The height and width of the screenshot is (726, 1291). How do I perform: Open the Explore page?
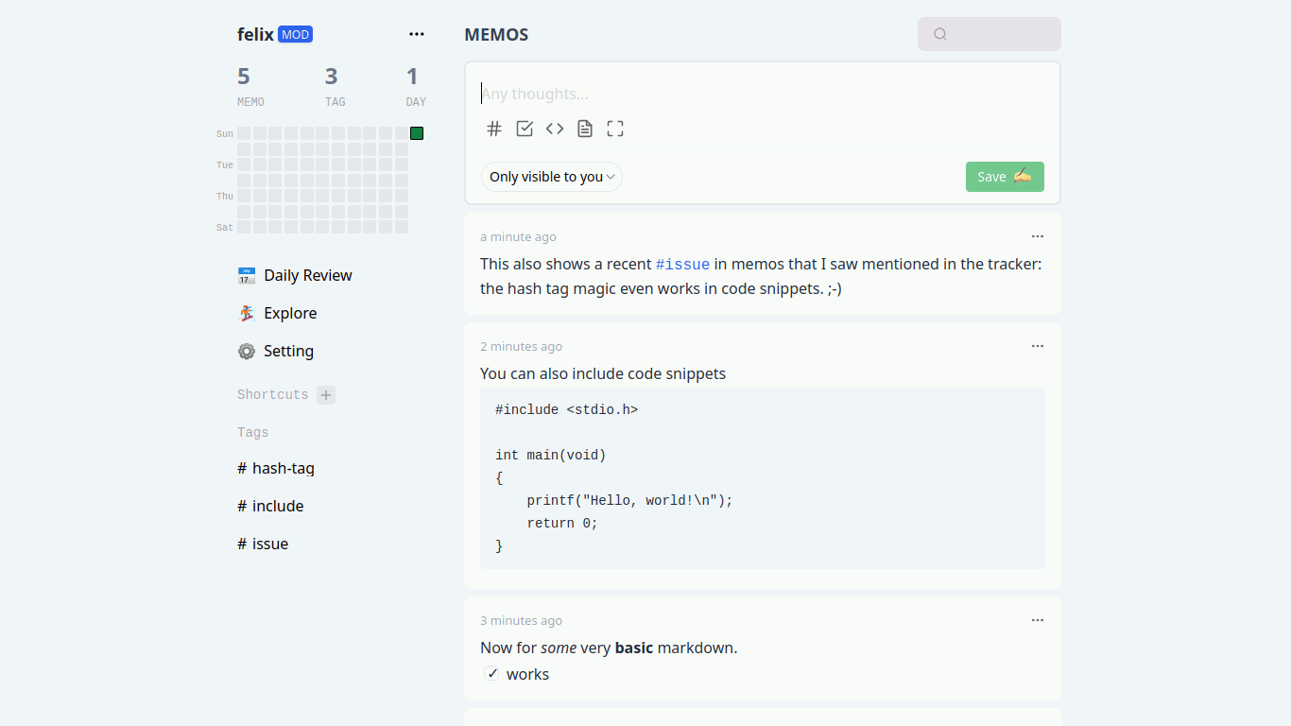click(x=290, y=313)
